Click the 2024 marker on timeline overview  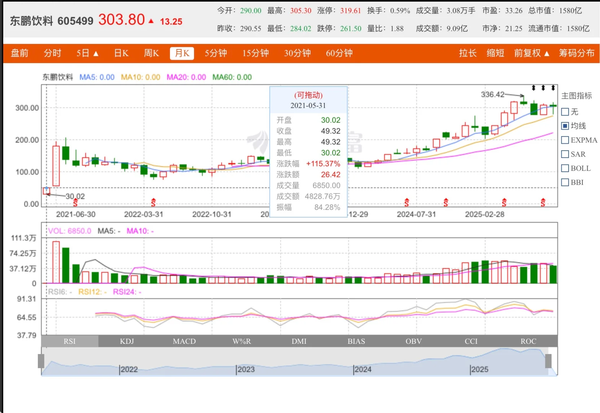click(x=363, y=369)
